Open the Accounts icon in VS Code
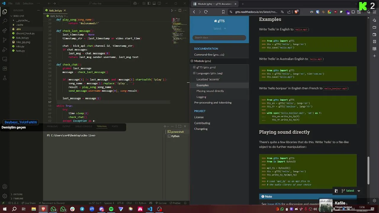The height and width of the screenshot is (213, 379). [x=5, y=187]
